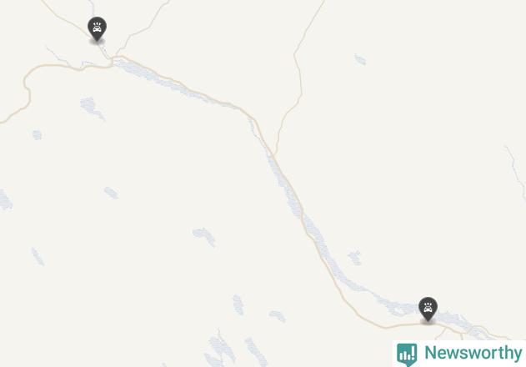Select the lower-right car accident map marker
Viewport: 526px width, 367px height.
(428, 309)
